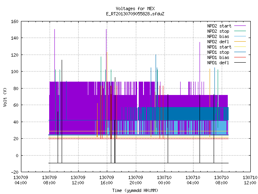The height and width of the screenshot is (194, 258).
Task: Click the purple NPD2 start legend line
Action: click(x=240, y=26)
